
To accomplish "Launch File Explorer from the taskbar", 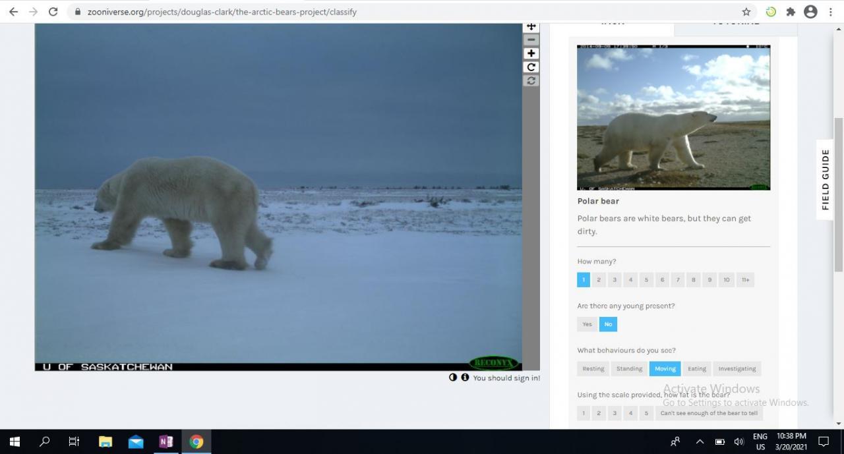I will coord(105,441).
